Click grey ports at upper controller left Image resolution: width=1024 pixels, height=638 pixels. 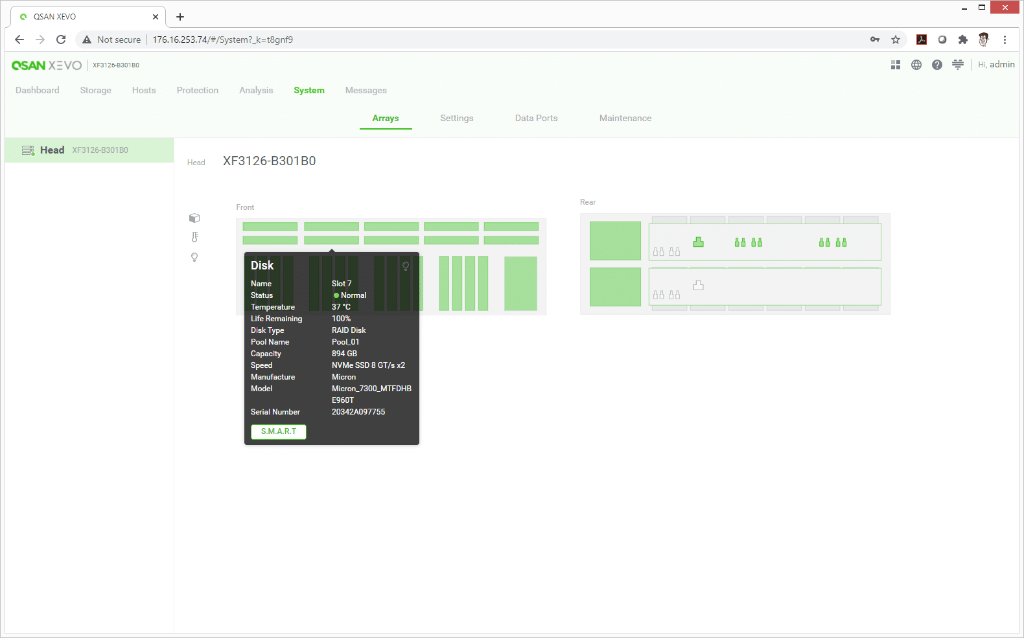click(667, 251)
